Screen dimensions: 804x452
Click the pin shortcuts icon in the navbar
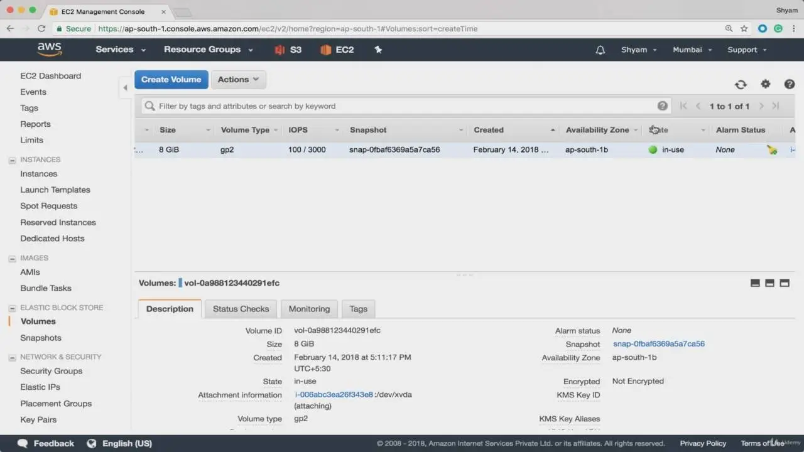pos(378,50)
